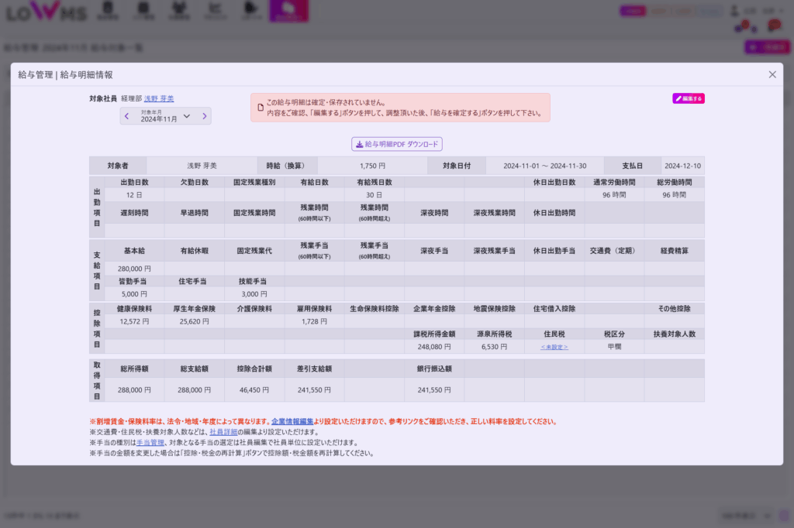The image size is (794, 528).
Task: Click the 基本給 amount 280,000 円 cell
Action: tap(134, 269)
